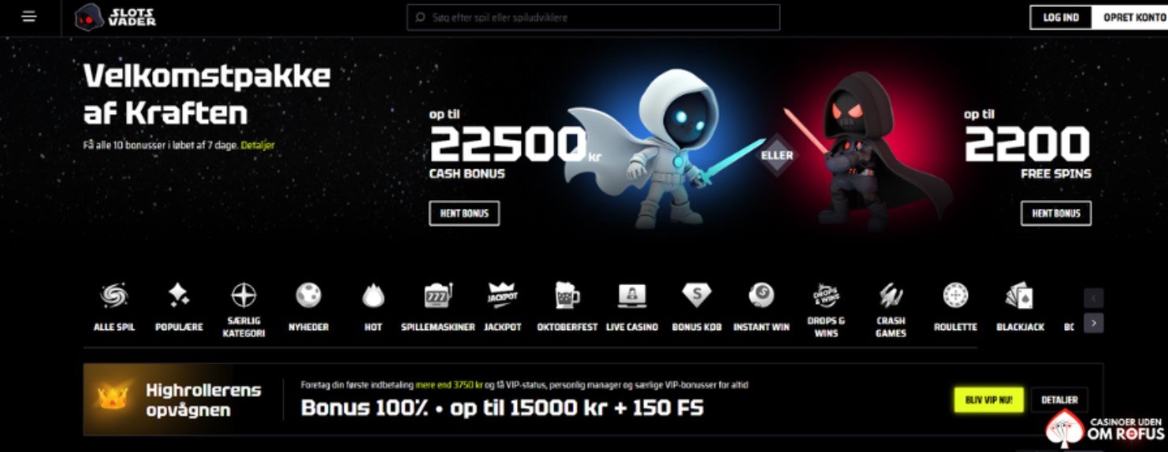Click the Opret Konto button
Viewport: 1168px width, 452px height.
(1129, 17)
